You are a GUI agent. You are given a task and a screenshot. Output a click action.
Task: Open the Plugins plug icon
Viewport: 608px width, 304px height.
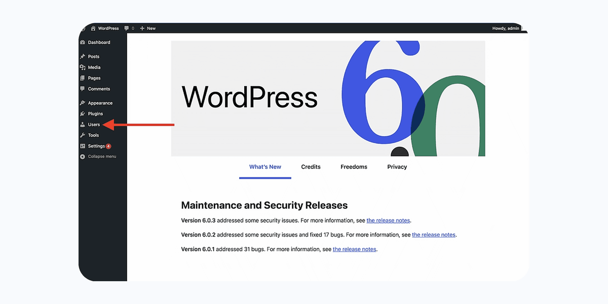[x=83, y=113]
